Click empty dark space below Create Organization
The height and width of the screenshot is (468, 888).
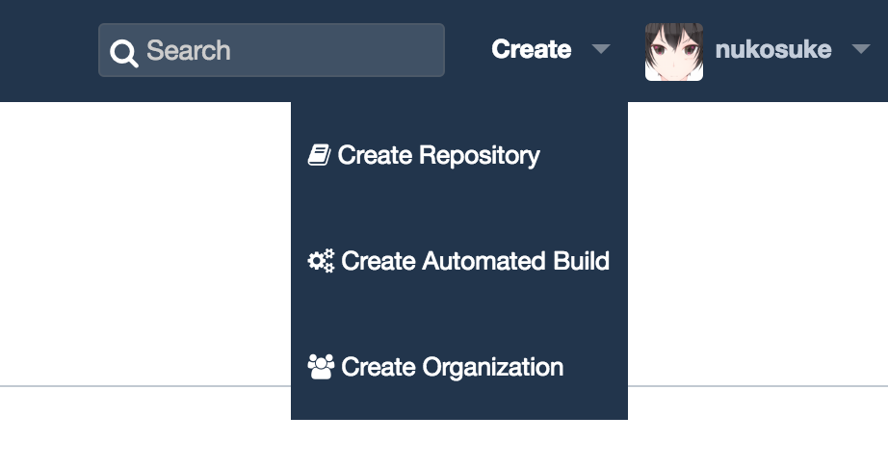tap(459, 405)
